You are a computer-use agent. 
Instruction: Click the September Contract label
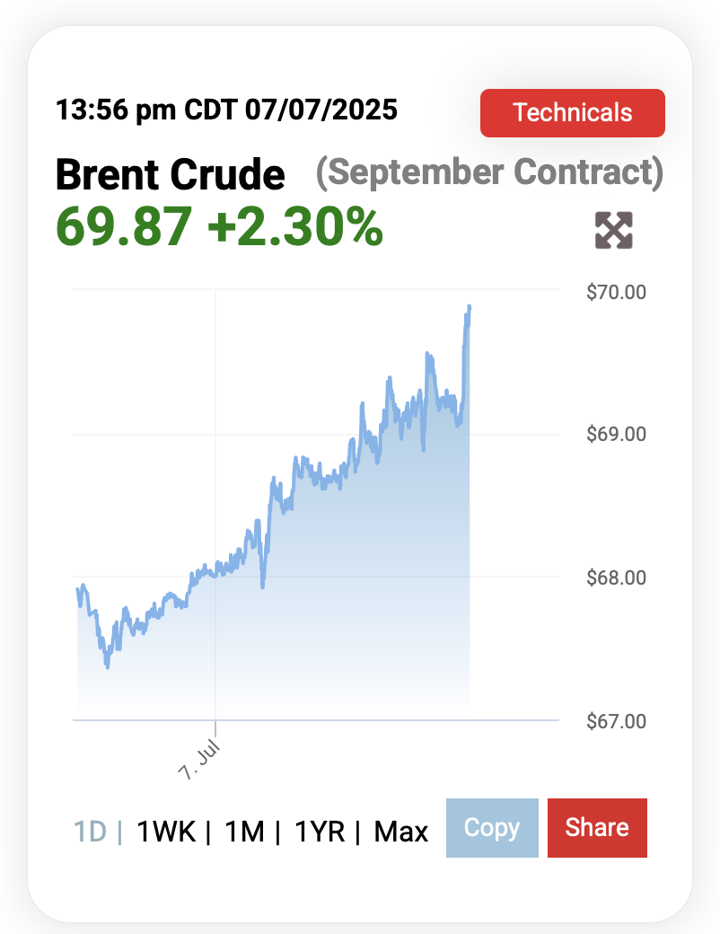pos(489,172)
